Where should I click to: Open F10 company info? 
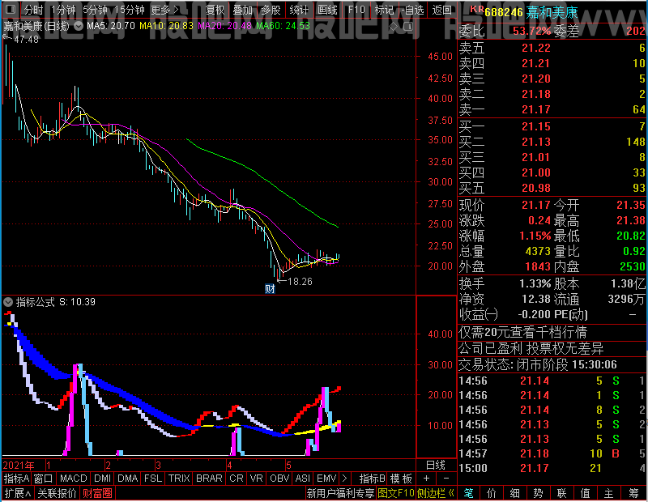tap(356, 10)
